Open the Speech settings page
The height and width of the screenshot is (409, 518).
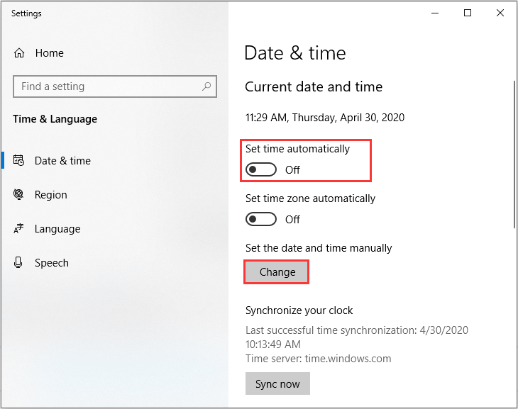tap(52, 263)
